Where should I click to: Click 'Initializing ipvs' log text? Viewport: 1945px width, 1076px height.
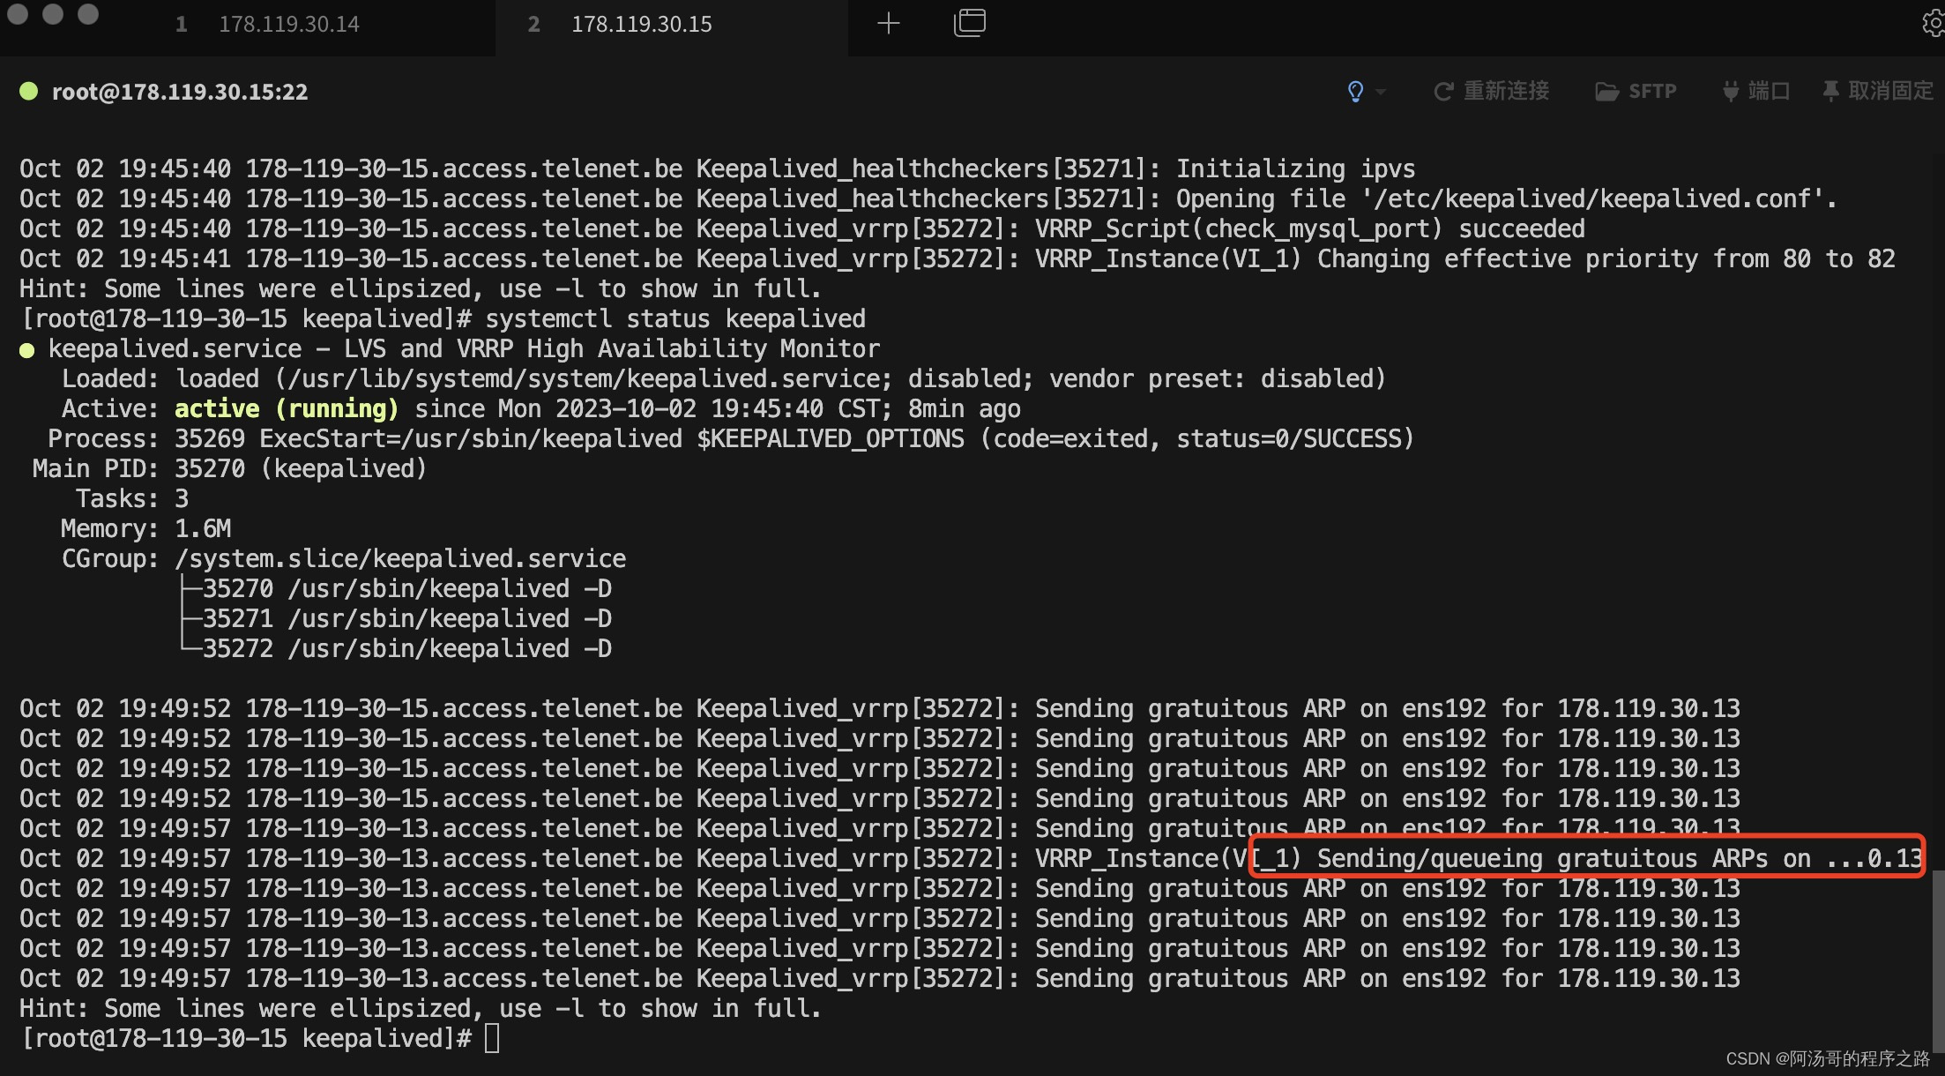click(1296, 168)
